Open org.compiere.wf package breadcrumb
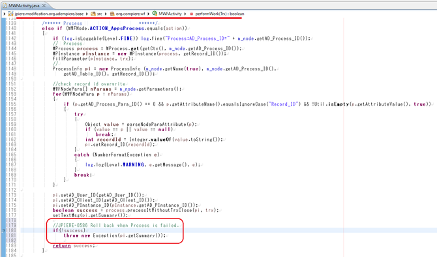The image size is (437, 257). pos(130,14)
